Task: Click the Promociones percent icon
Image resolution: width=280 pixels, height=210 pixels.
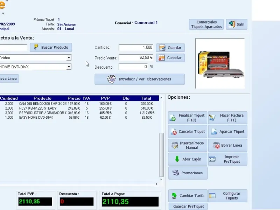Action: [x=176, y=173]
